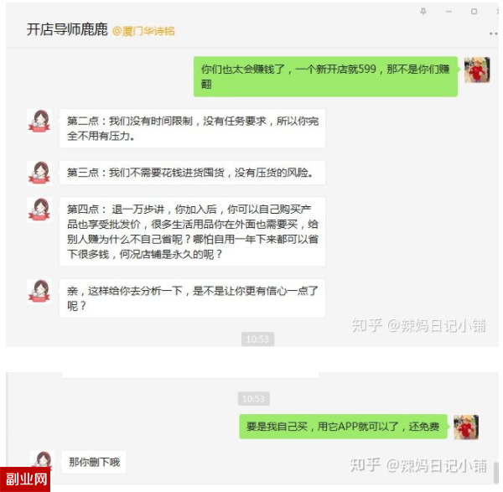Minimize the WeChat chat window
This screenshot has width=503, height=492.
pyautogui.click(x=449, y=12)
